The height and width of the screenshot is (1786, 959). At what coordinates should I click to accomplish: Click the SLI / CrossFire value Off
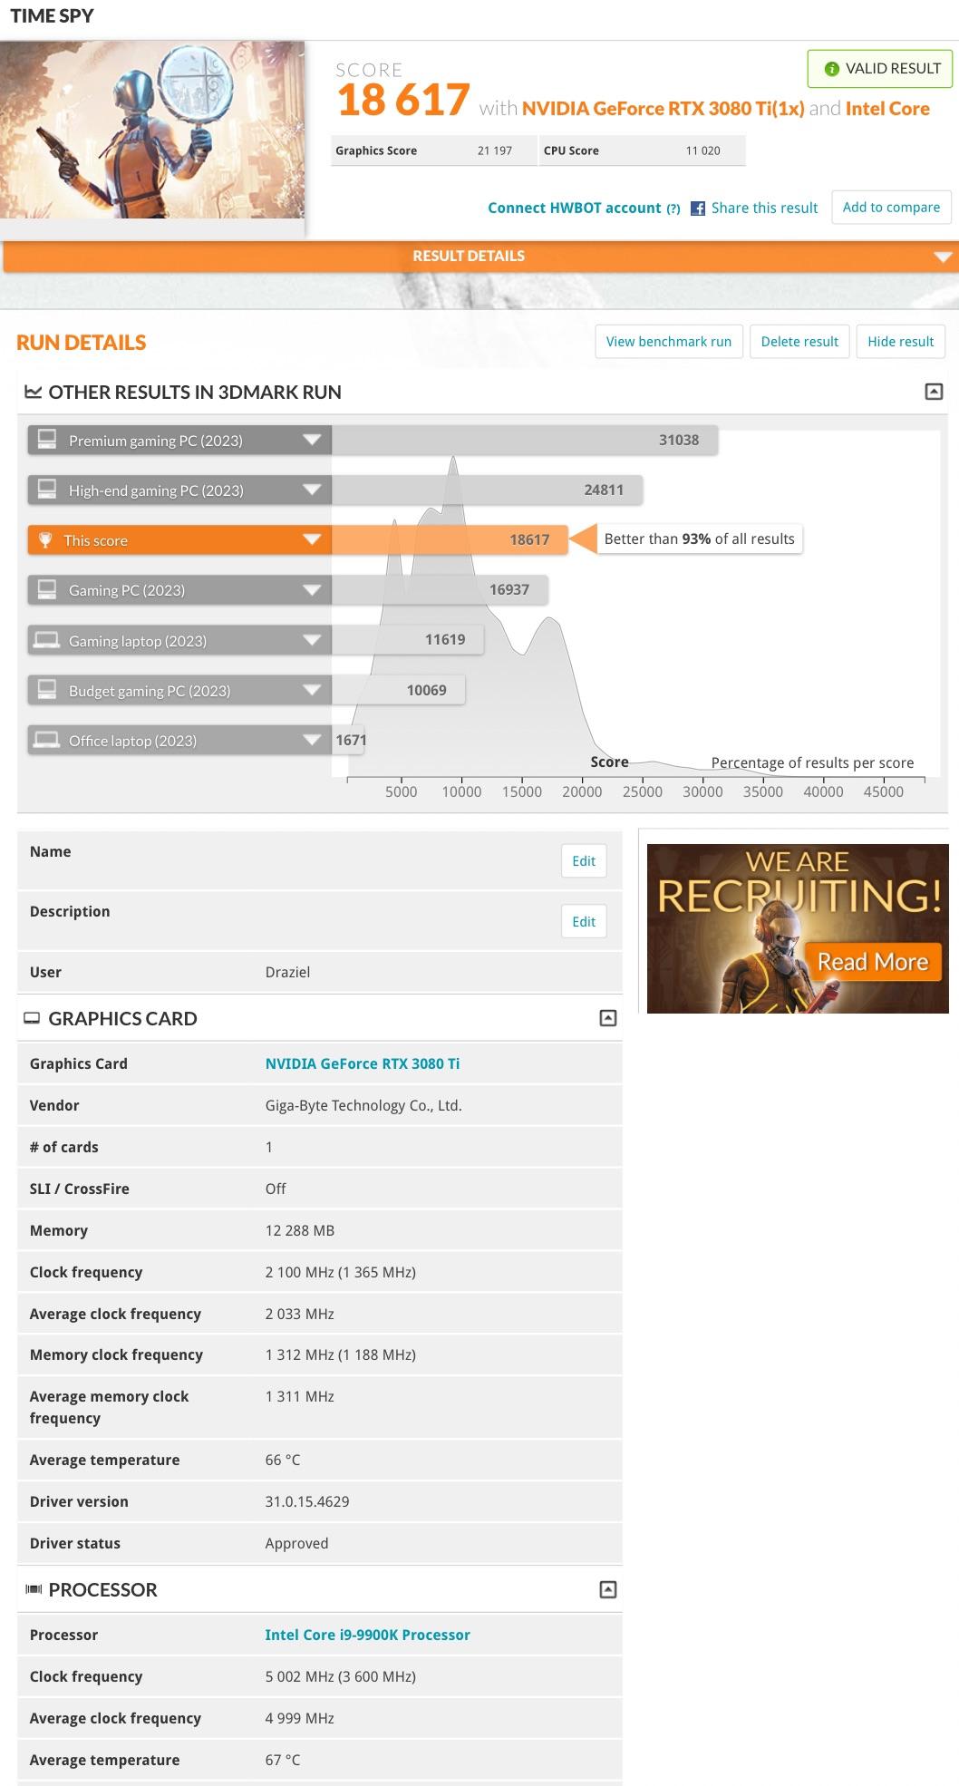tap(276, 1189)
